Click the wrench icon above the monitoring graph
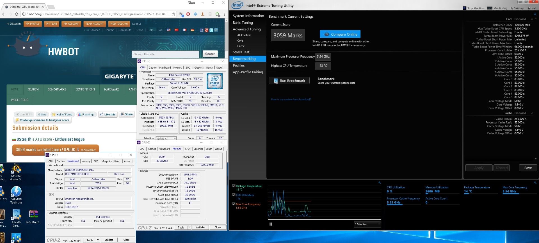Viewport: 539px width, 243px height. [380, 183]
